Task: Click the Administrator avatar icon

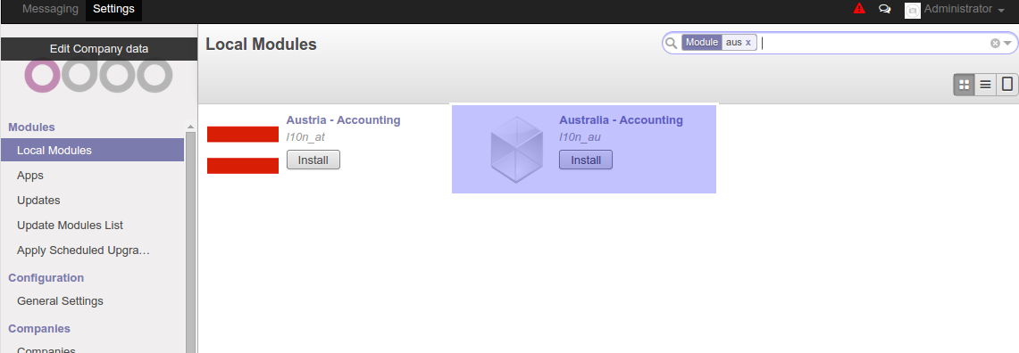Action: click(x=913, y=10)
